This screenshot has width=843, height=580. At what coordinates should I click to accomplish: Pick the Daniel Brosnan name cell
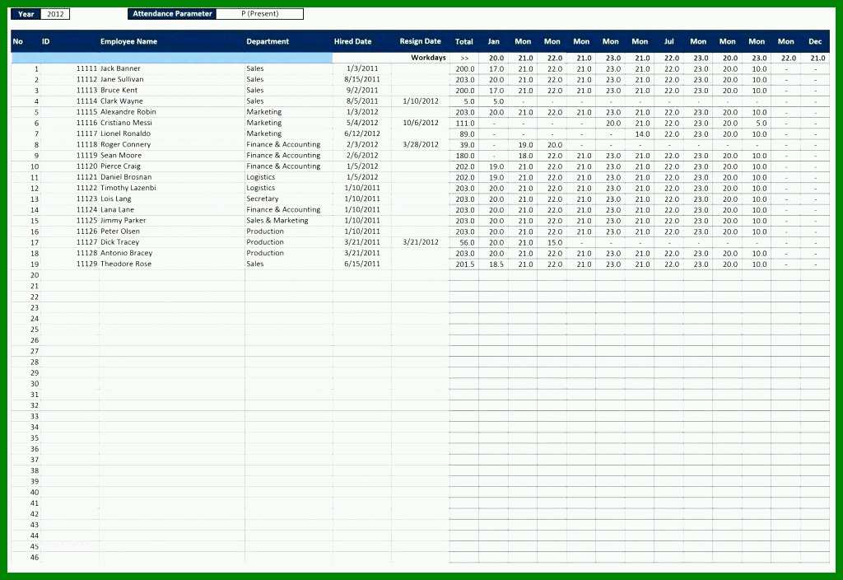coord(126,177)
